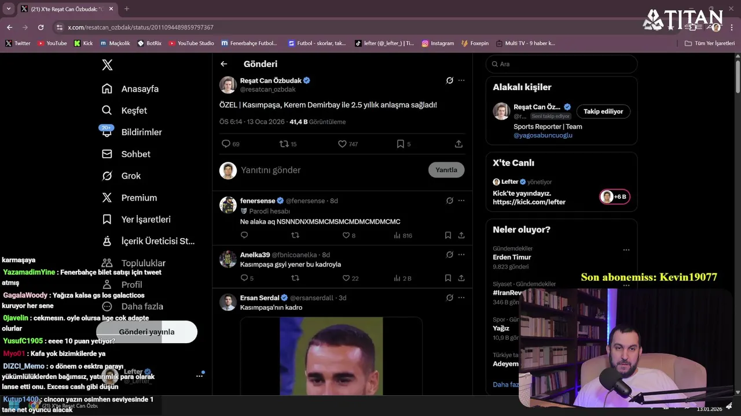Open Keşfet search page

point(124,110)
